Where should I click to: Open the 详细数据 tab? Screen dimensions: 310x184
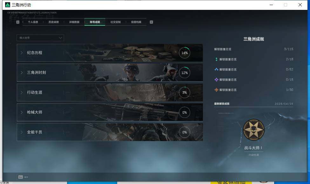pos(74,22)
